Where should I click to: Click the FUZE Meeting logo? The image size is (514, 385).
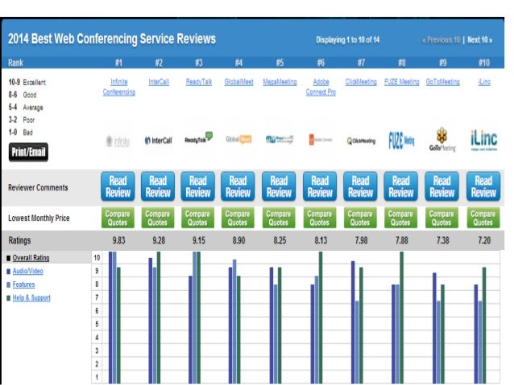click(x=401, y=141)
